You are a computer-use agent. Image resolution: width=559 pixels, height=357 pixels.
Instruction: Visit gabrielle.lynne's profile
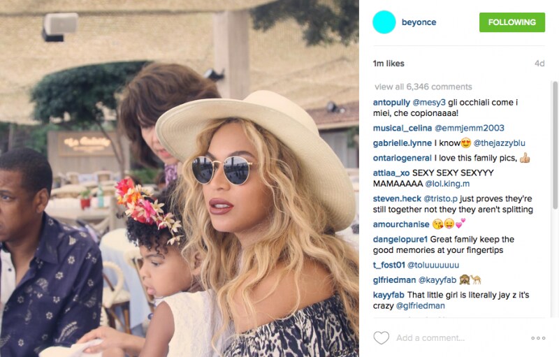[x=402, y=143]
